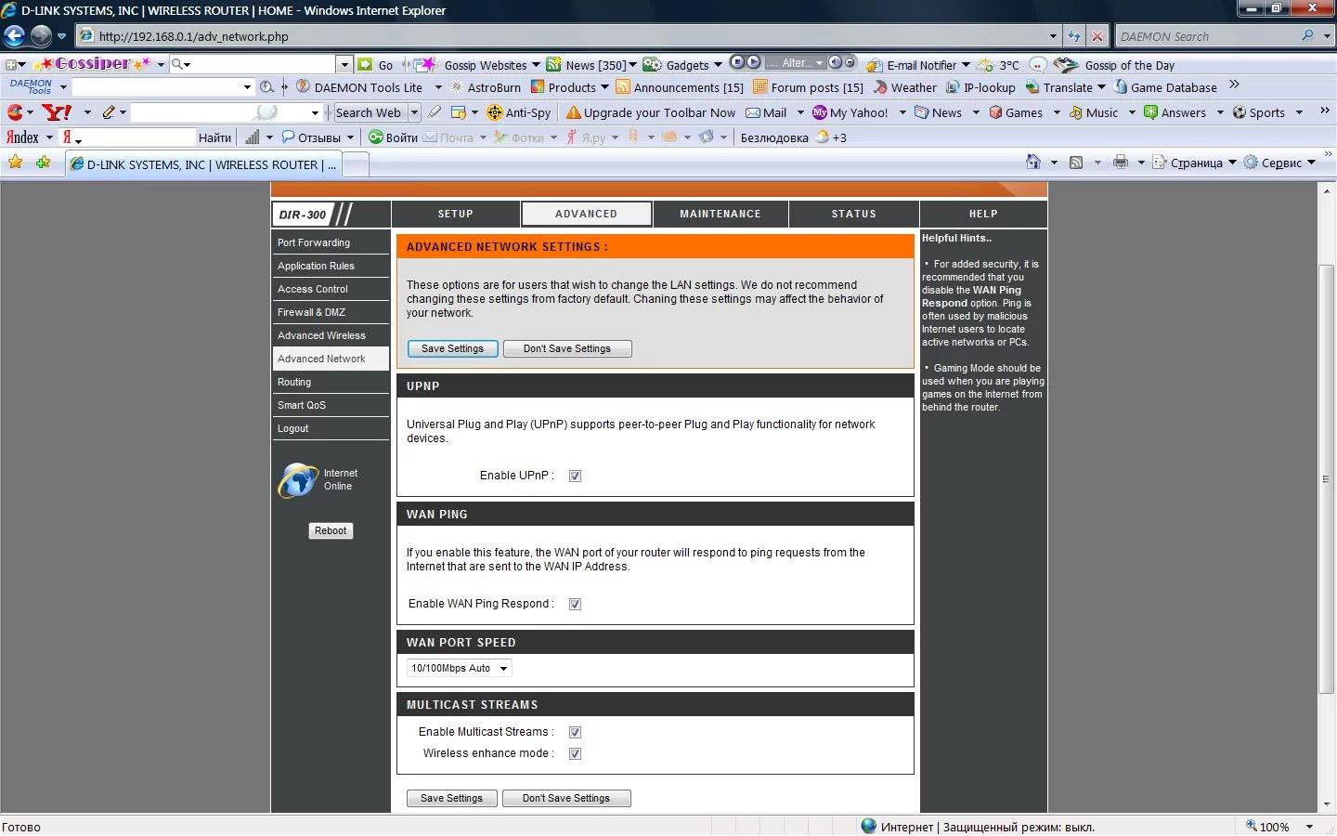
Task: Open Advanced Wireless in the sidebar
Action: coord(331,335)
